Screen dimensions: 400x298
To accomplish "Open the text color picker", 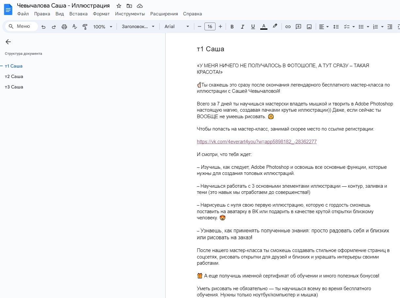I will tap(264, 27).
